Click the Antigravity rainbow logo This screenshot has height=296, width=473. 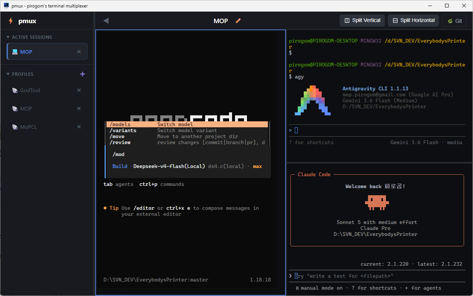[313, 100]
